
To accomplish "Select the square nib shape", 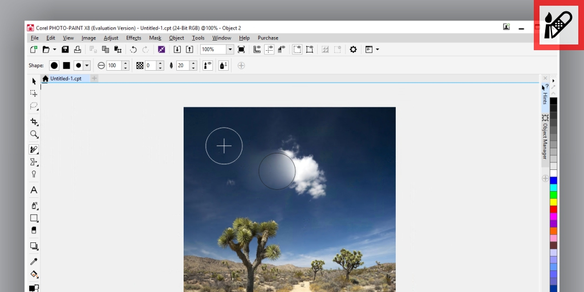I will pos(66,66).
